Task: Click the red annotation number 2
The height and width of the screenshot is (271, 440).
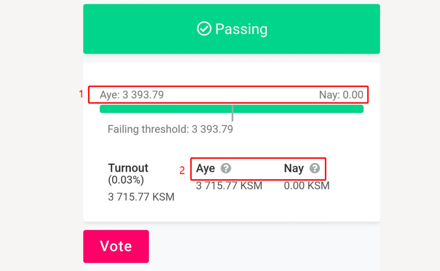Action: point(182,170)
